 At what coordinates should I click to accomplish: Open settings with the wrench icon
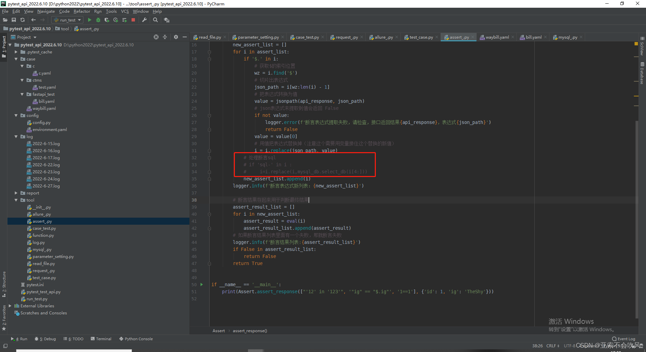[x=144, y=20]
